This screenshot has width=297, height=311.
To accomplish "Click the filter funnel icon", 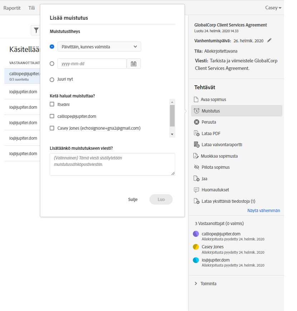I will coord(36,30).
